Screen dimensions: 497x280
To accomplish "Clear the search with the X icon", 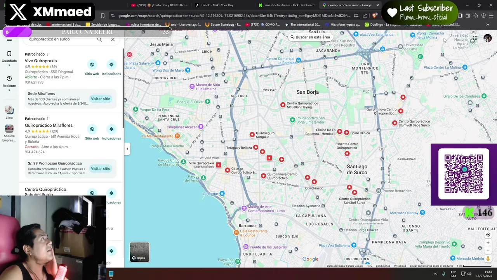I will (x=113, y=39).
